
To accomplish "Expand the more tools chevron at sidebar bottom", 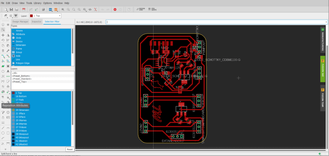I will coord(5,149).
